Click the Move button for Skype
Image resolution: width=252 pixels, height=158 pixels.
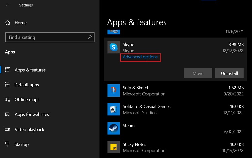(x=198, y=73)
